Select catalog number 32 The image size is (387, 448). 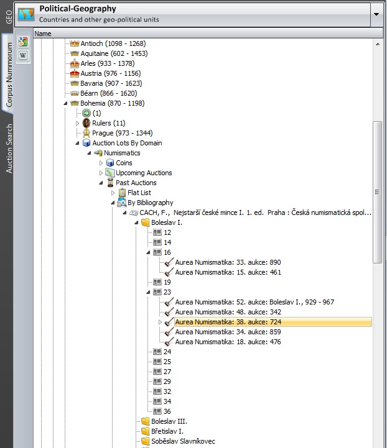point(167,391)
